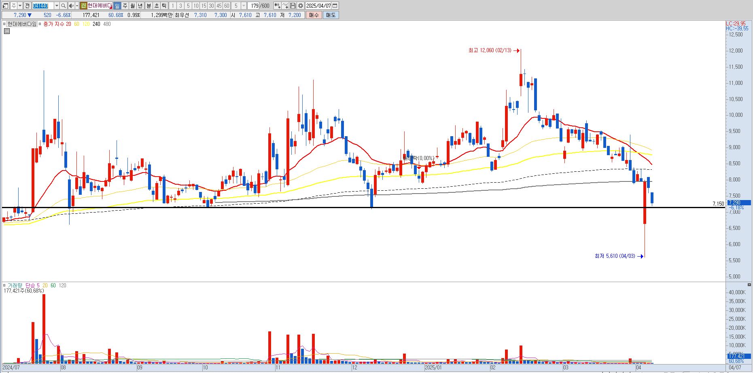Screen dimensions: 753x373
Task: Select the 틱 tick period tab
Action: pos(164,6)
